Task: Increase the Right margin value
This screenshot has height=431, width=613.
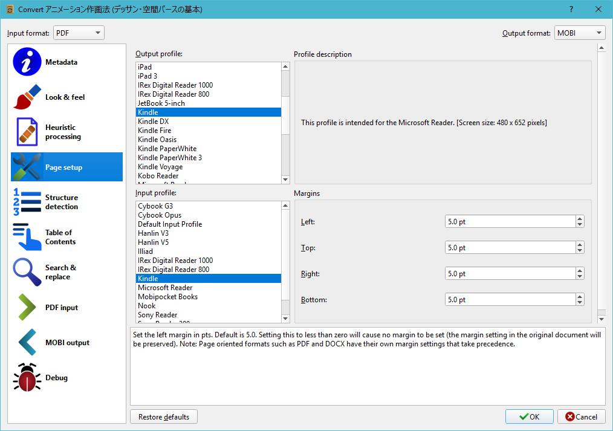Action: click(x=580, y=270)
